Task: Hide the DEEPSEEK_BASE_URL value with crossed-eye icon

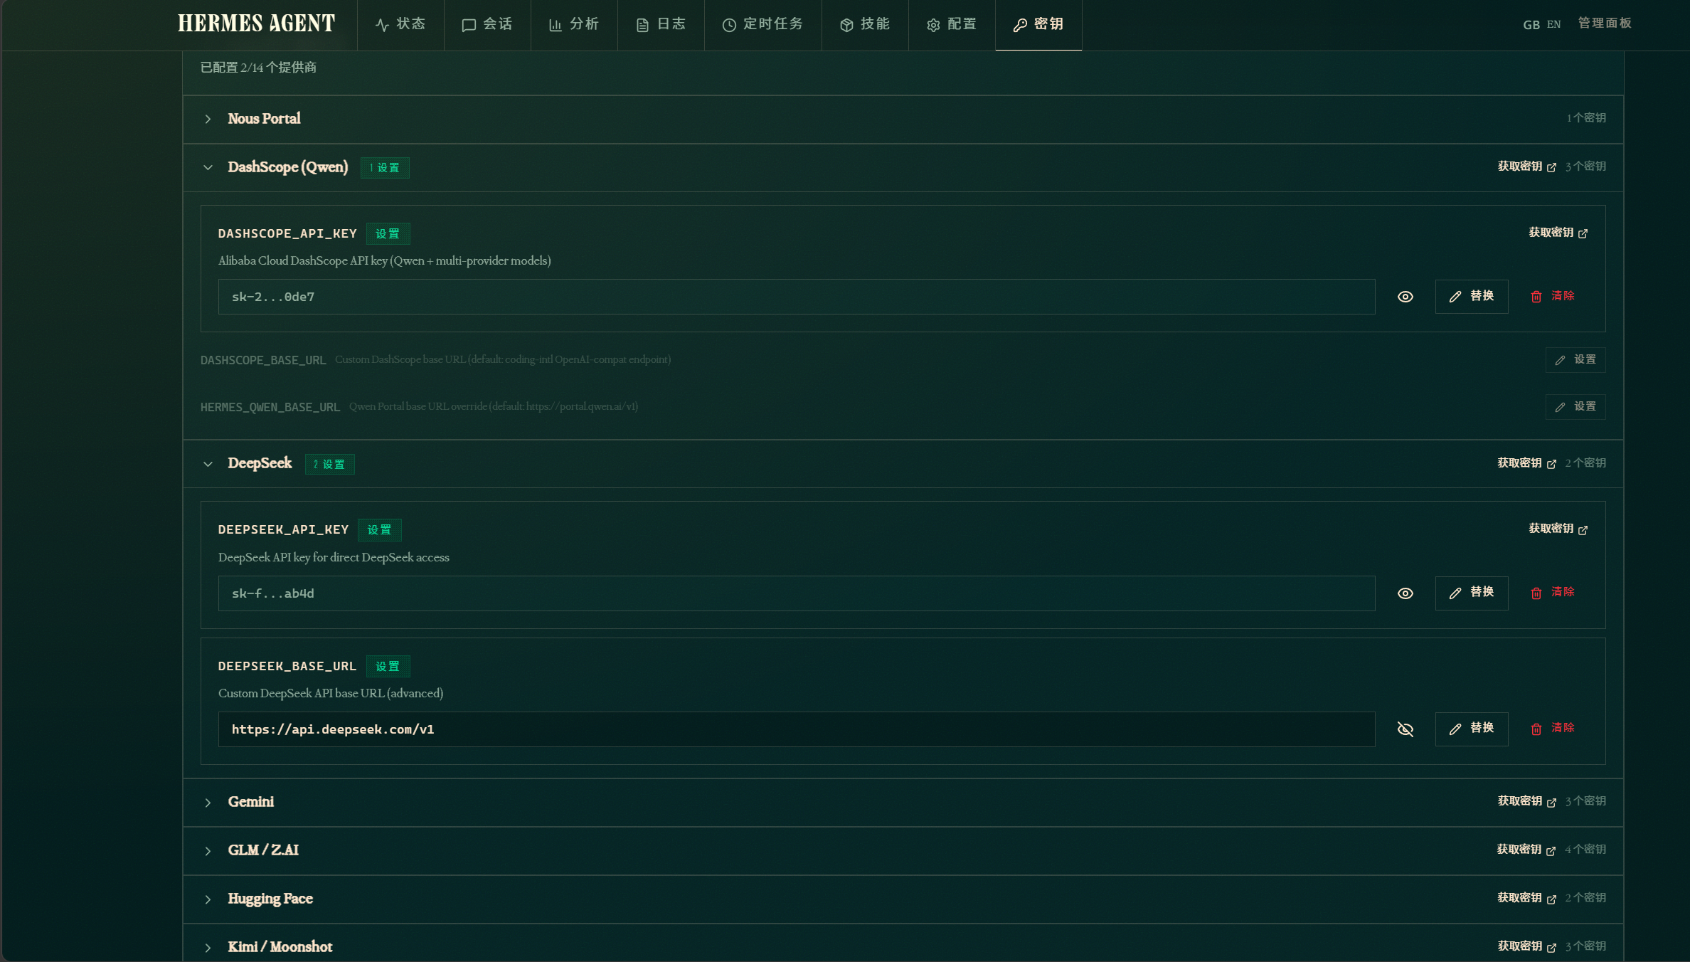Action: point(1405,729)
